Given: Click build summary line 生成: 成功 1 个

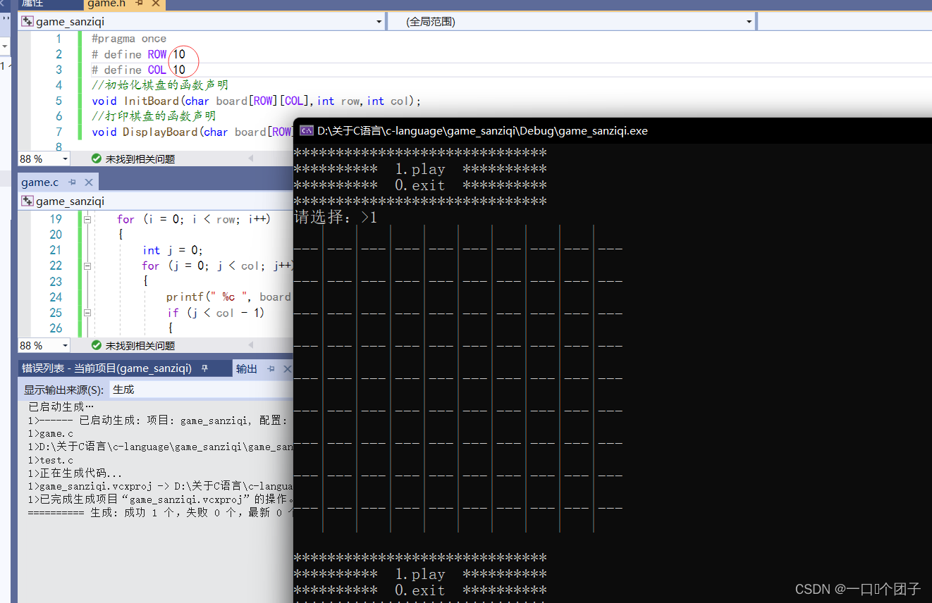Looking at the screenshot, I should click(x=160, y=513).
